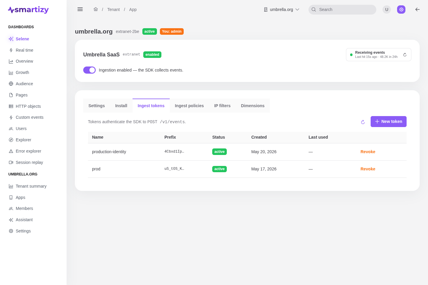Expand the umbrella.org tenant dropdown

(281, 9)
